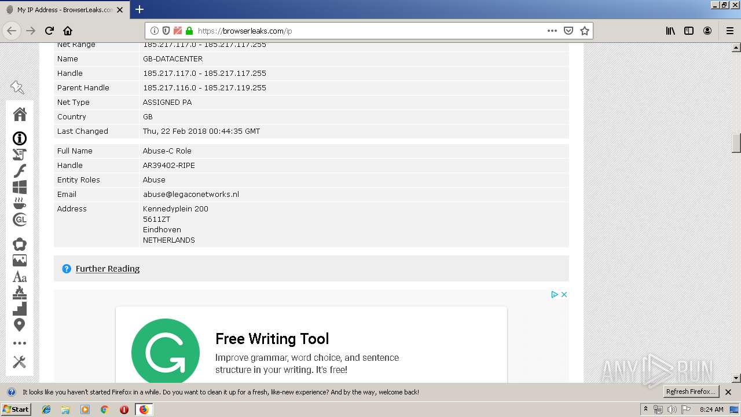This screenshot has width=741, height=417.
Task: Open the Windows Start menu
Action: pos(16,409)
